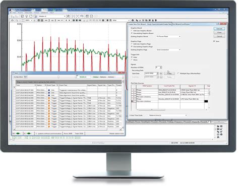Open the Existing Graphics Board dropdown

[x=168, y=36]
